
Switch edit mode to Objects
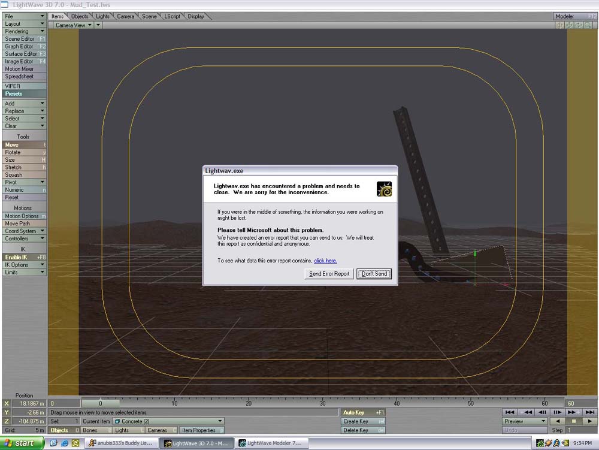point(64,430)
